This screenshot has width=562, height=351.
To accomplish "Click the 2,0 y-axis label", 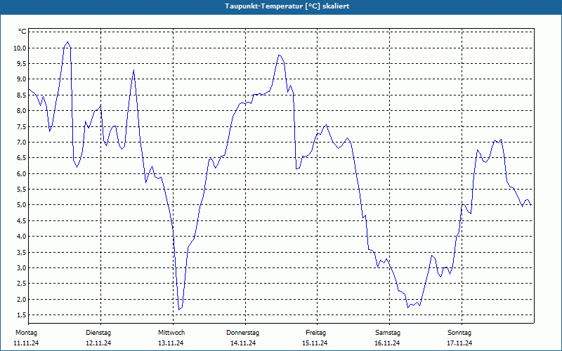I will click(x=21, y=299).
